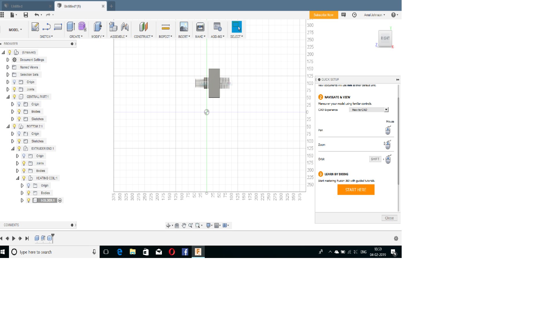Open the MODIFY menu
The width and height of the screenshot is (556, 312).
tap(98, 37)
